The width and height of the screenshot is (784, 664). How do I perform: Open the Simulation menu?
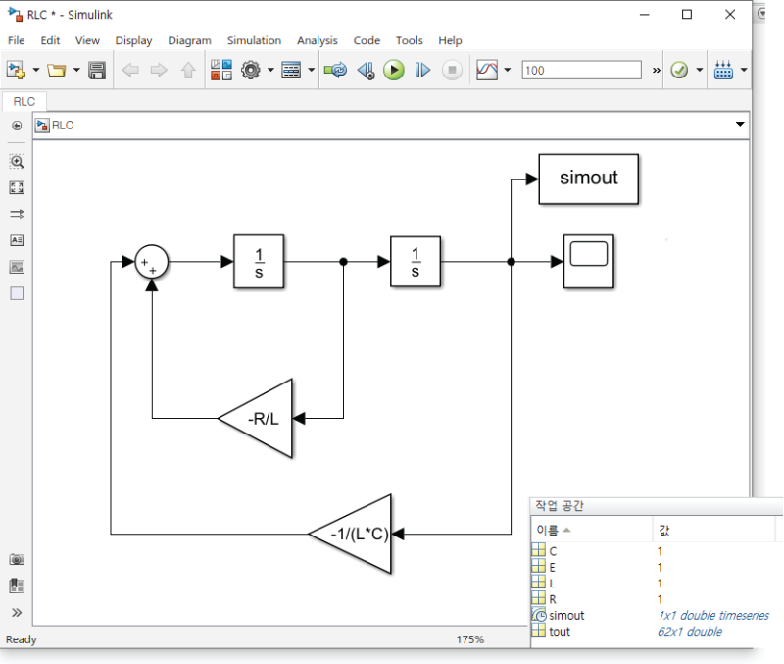(254, 40)
